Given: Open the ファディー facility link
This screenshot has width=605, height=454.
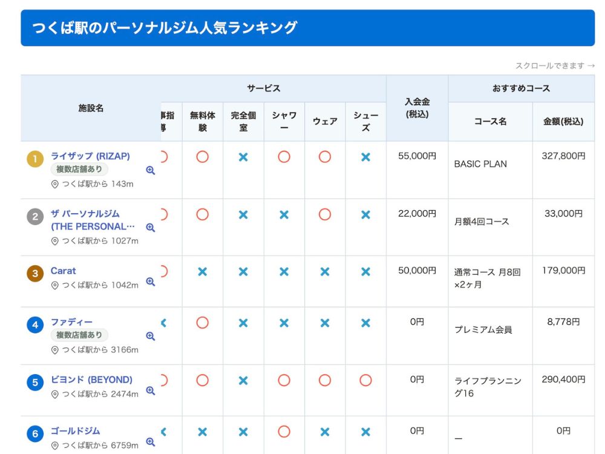Looking at the screenshot, I should point(72,322).
